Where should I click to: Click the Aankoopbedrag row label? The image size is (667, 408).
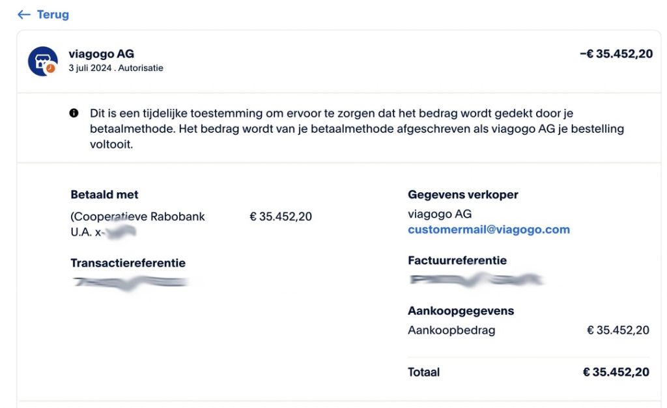[451, 330]
